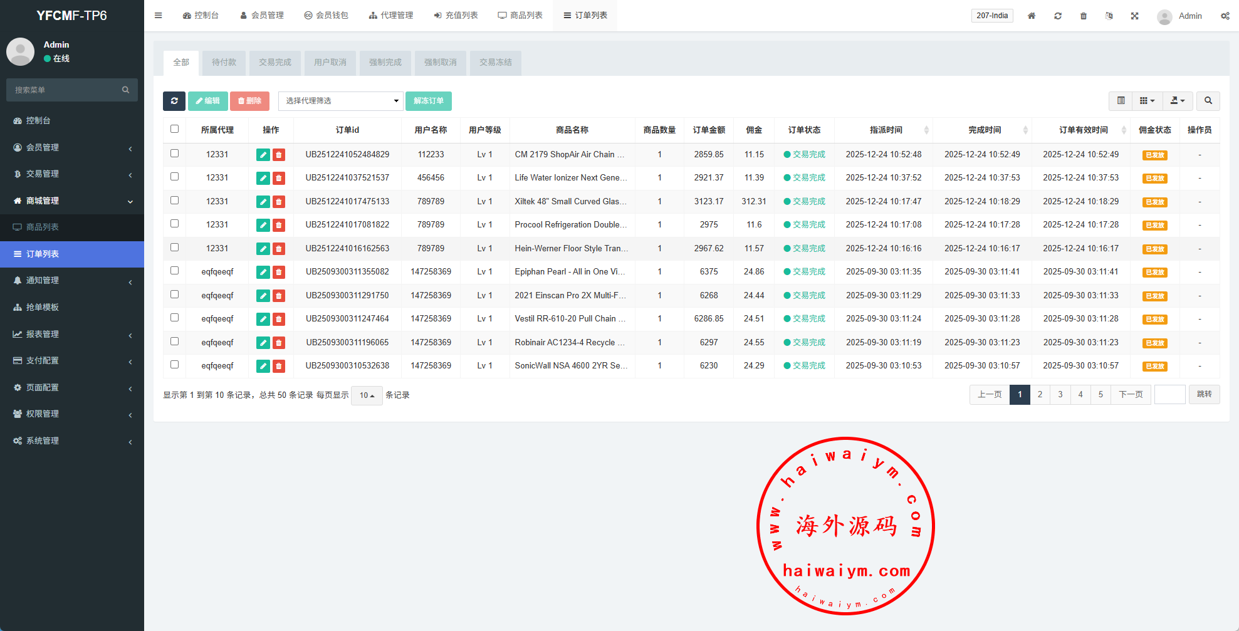Click the page-jump number input field
1239x631 pixels.
point(1169,395)
